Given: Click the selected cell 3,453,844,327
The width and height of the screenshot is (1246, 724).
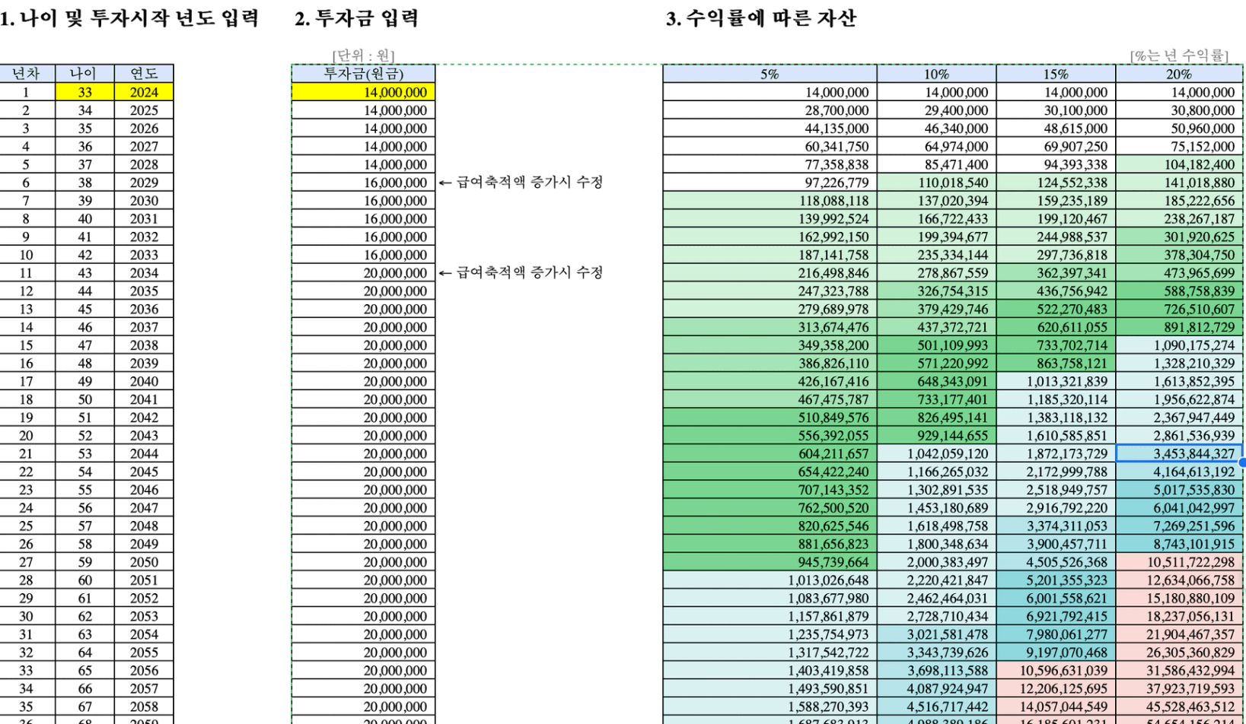Looking at the screenshot, I should coord(1179,454).
